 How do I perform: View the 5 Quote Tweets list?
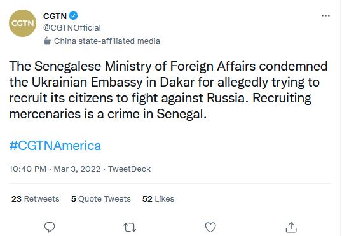pyautogui.click(x=101, y=199)
